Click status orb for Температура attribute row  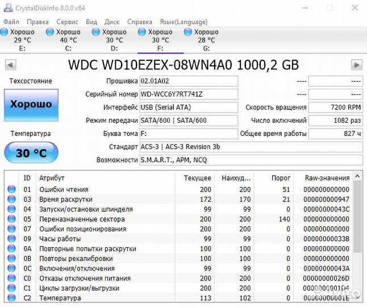[x=11, y=298]
